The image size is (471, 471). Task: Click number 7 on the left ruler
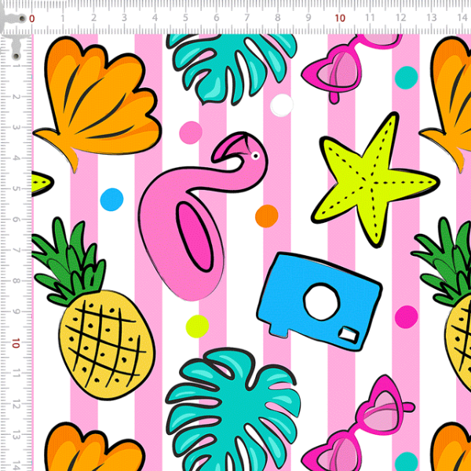click(x=16, y=250)
